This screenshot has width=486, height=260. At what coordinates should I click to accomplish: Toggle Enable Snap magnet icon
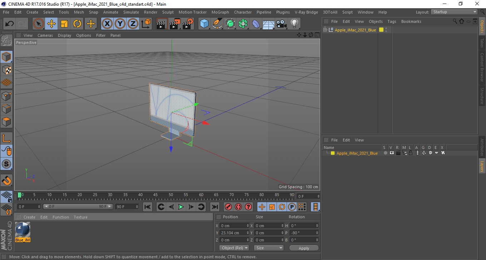(x=6, y=180)
